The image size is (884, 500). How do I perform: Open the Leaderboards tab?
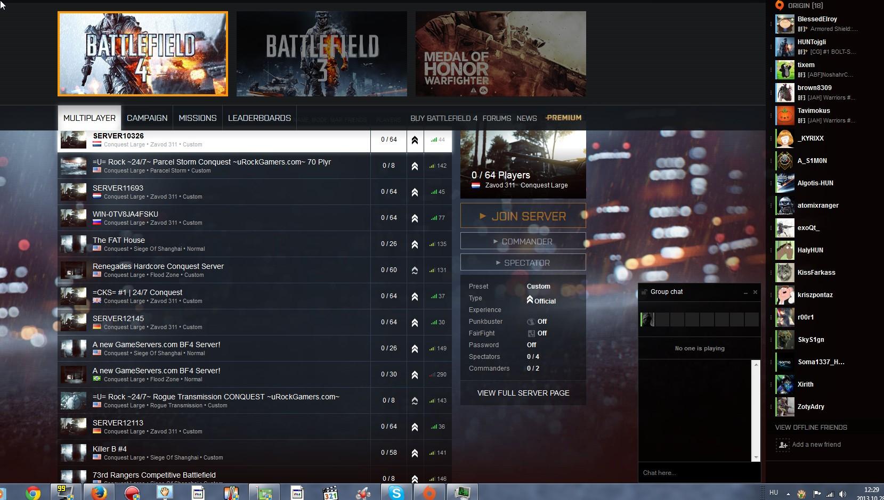coord(259,118)
